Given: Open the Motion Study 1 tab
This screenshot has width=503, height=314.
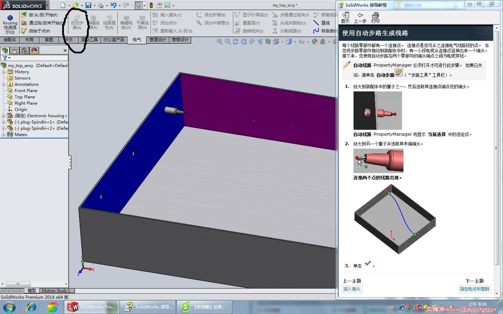Looking at the screenshot, I should coord(56,291).
